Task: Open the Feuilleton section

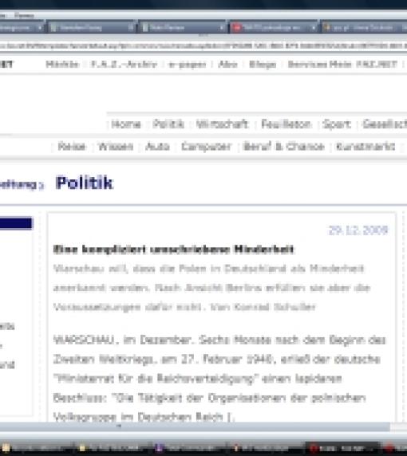Action: pyautogui.click(x=286, y=124)
